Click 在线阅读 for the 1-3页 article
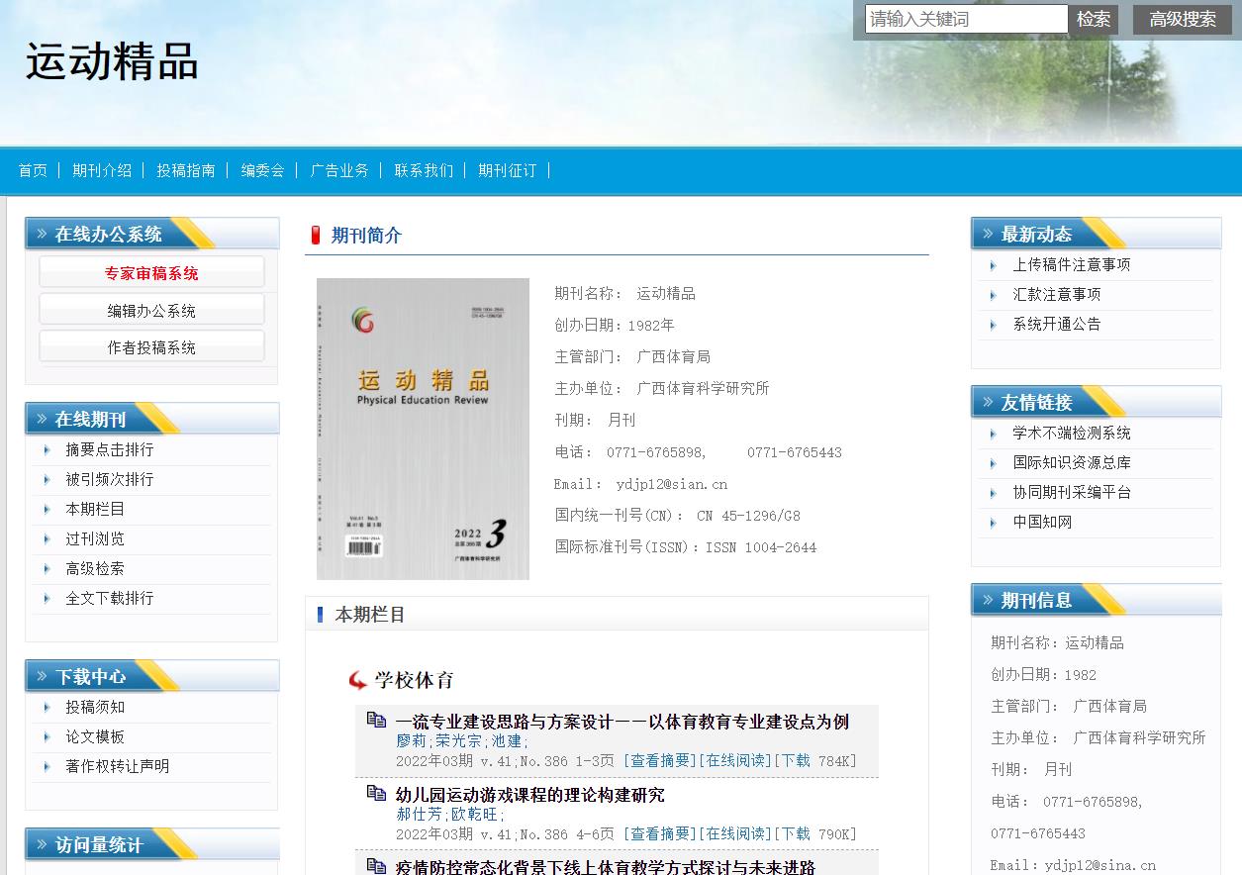 coord(735,761)
